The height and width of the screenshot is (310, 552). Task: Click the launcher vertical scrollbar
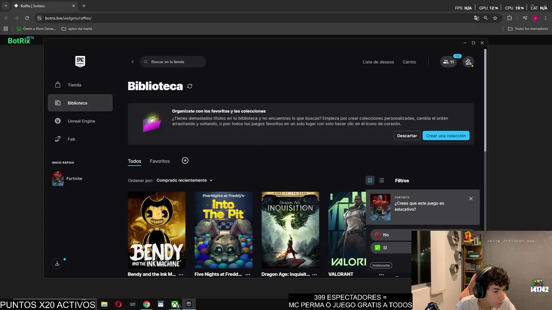click(485, 100)
